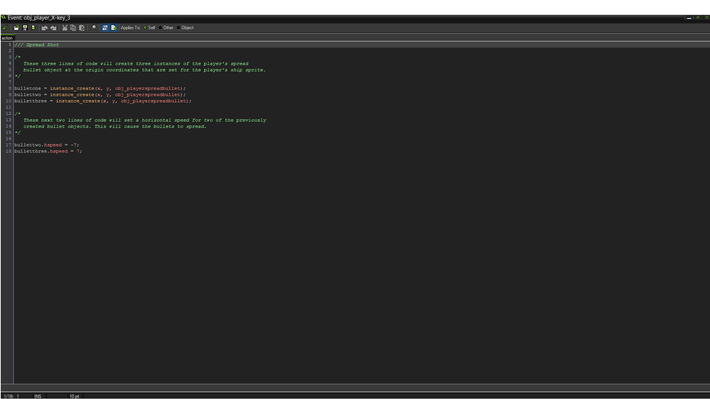The width and height of the screenshot is (710, 399).
Task: Paste code using the clipboard icon
Action: pyautogui.click(x=82, y=28)
